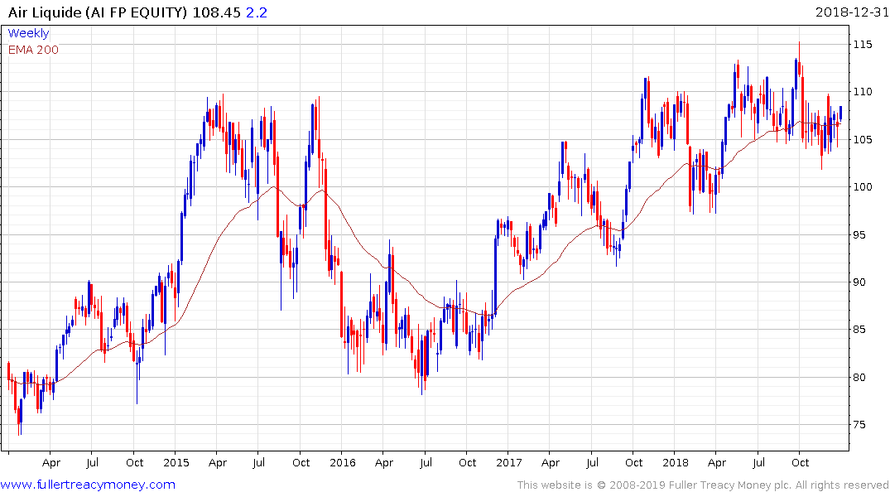Click the 2016 year axis label
This screenshot has height=497, width=890.
click(x=343, y=463)
